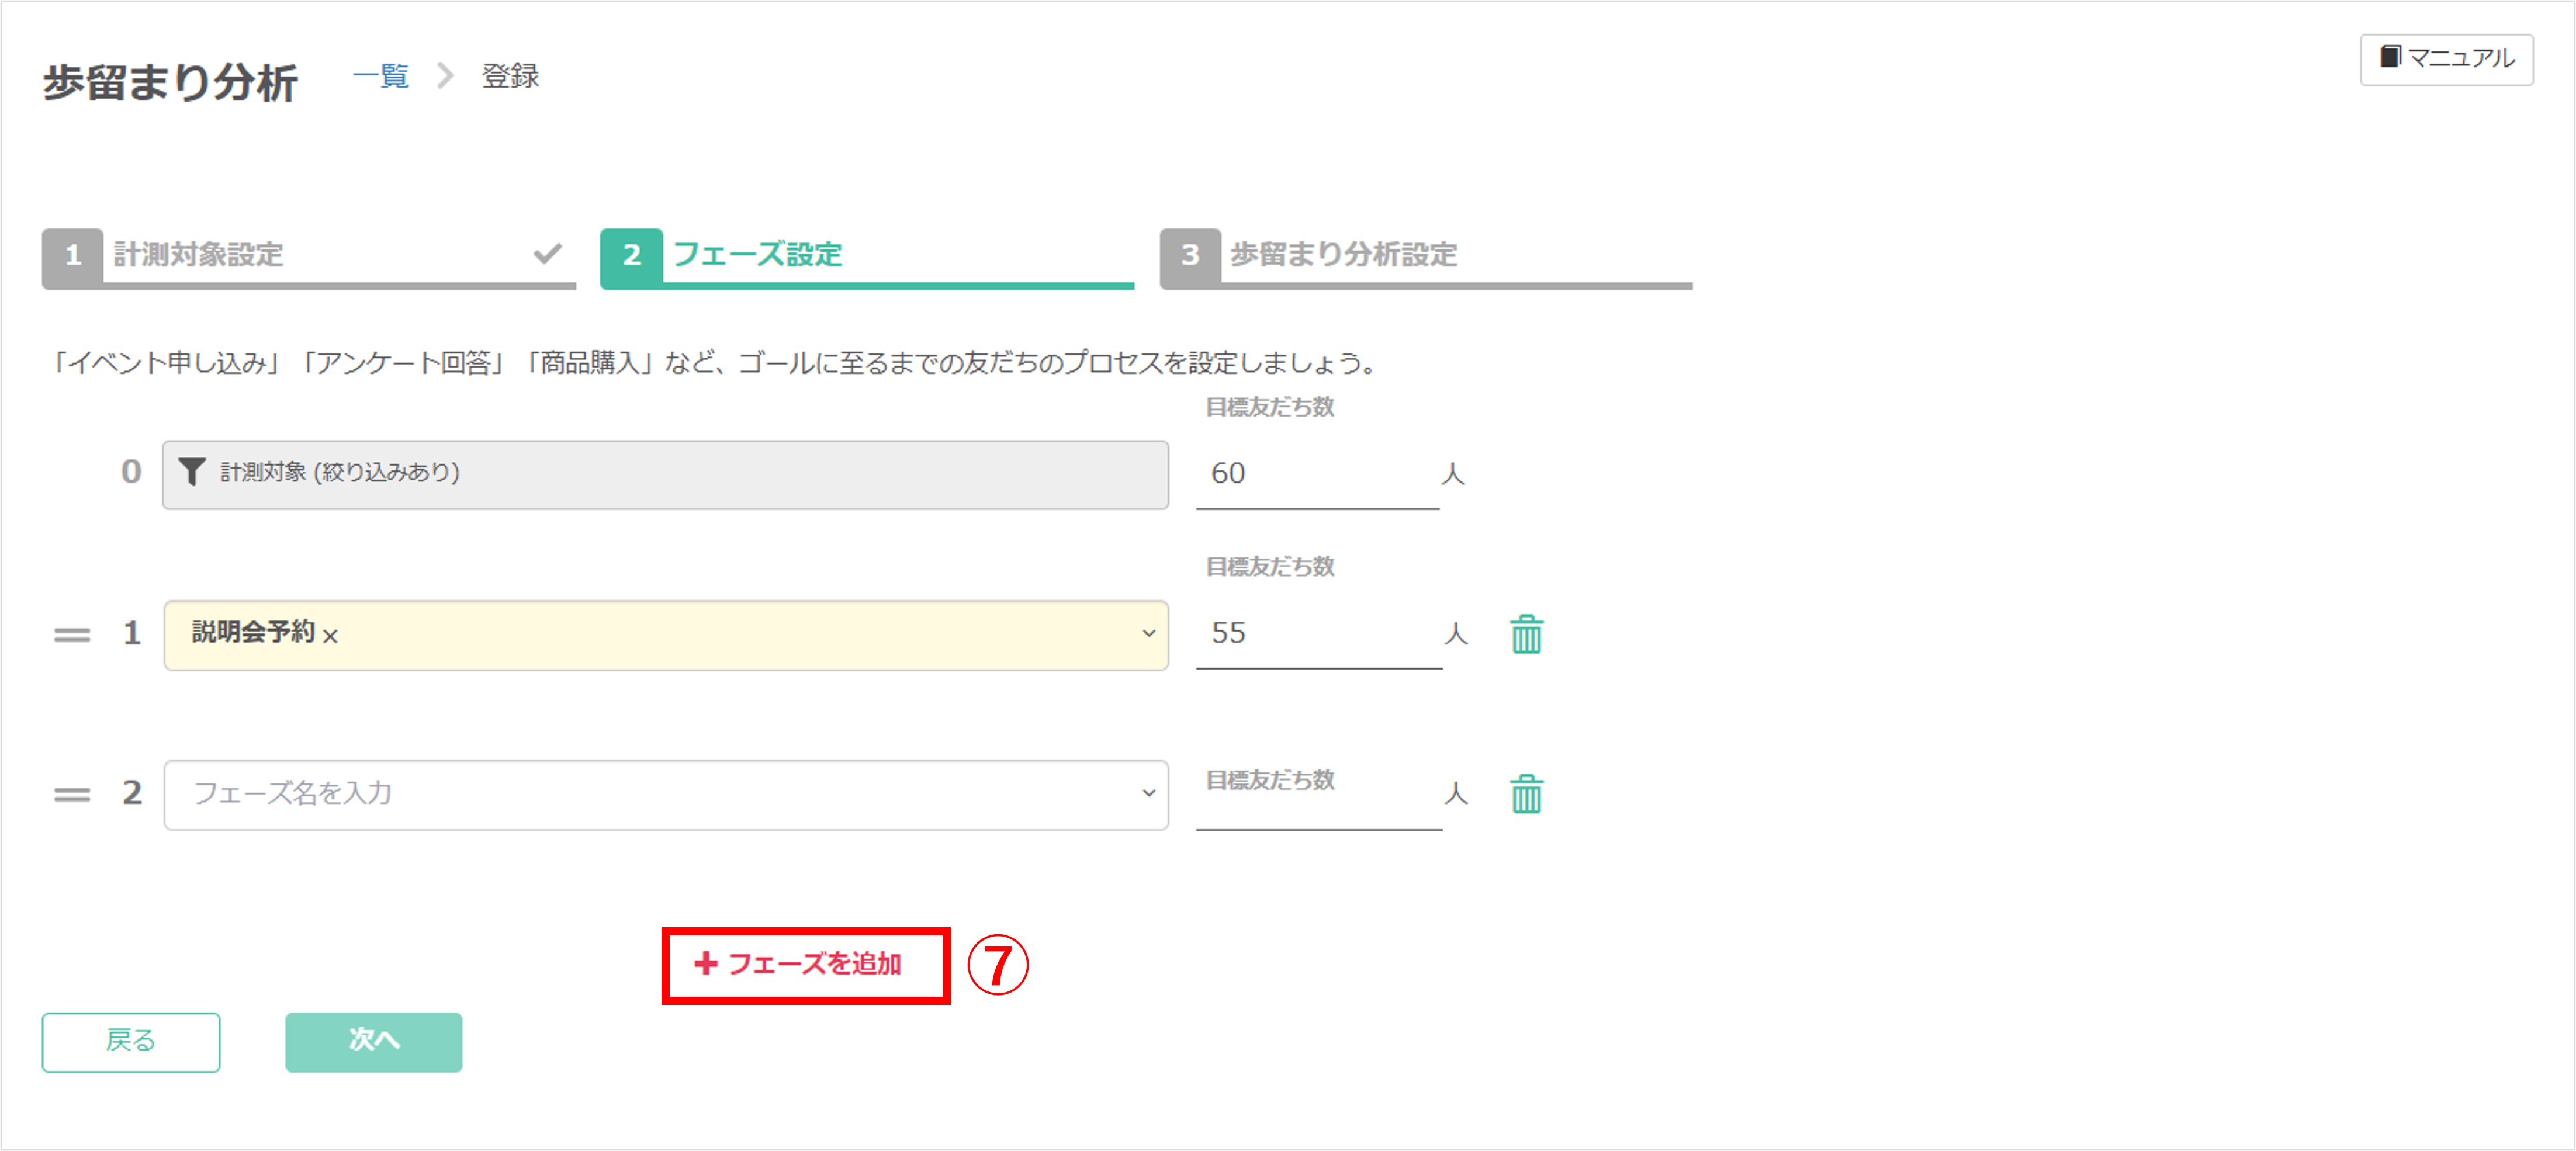Click the trash icon for phase 1
The image size is (2576, 1151).
point(1526,634)
